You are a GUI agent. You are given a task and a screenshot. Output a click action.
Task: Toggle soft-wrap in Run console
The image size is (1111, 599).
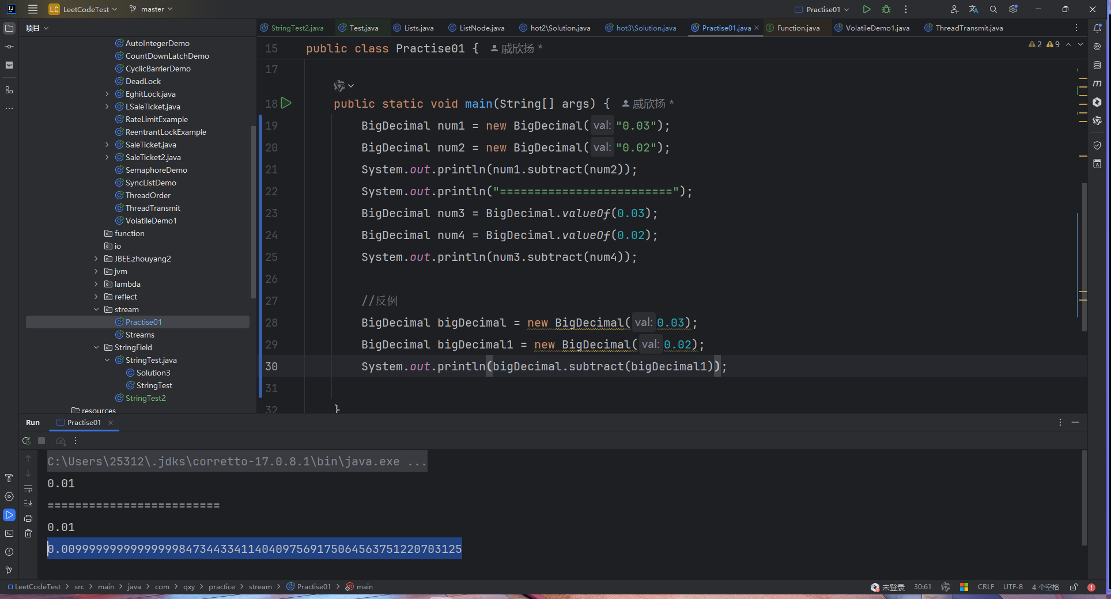click(x=28, y=488)
